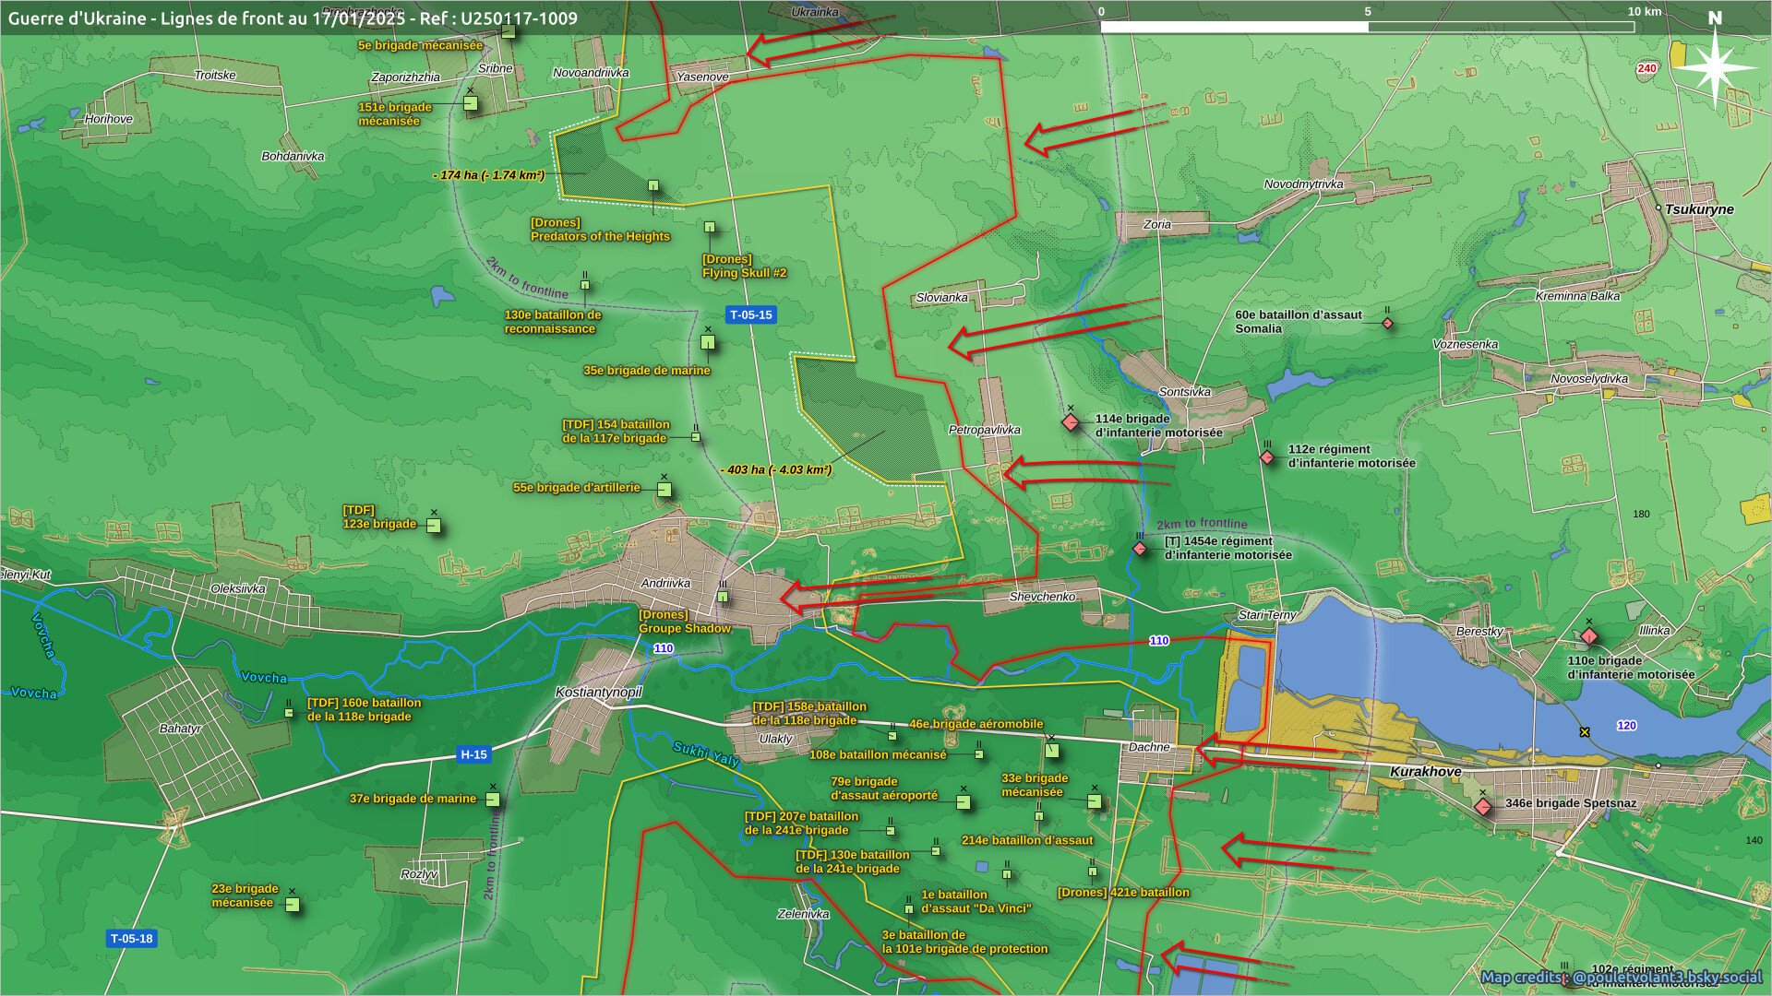Click the 114e brigade red diamond marker
The image size is (1772, 996).
(x=1070, y=422)
